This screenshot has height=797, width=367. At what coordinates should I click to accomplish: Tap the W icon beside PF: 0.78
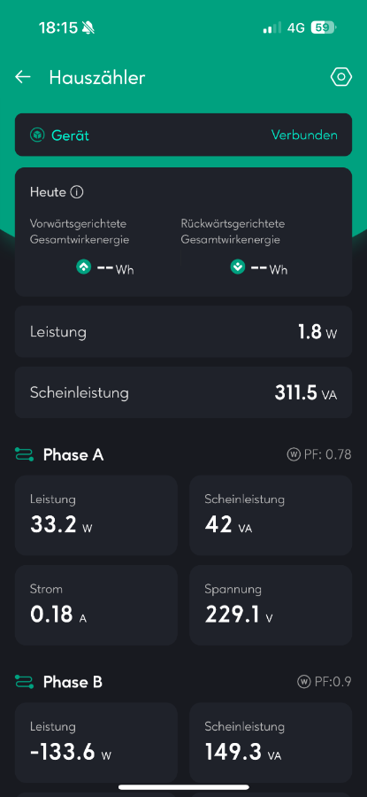tap(294, 454)
